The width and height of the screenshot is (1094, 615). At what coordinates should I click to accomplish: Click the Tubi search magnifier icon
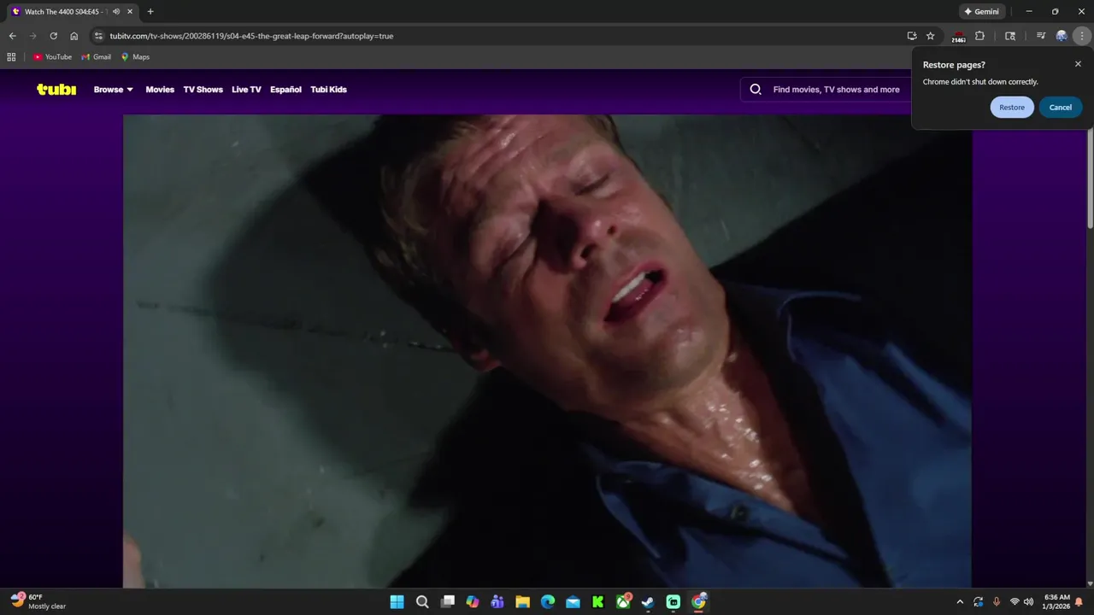(756, 89)
